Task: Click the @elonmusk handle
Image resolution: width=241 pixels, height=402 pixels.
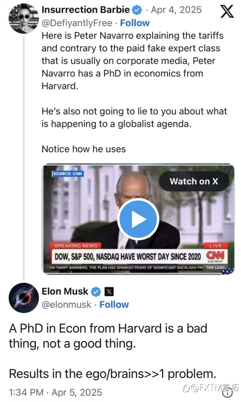Action: 67,305
